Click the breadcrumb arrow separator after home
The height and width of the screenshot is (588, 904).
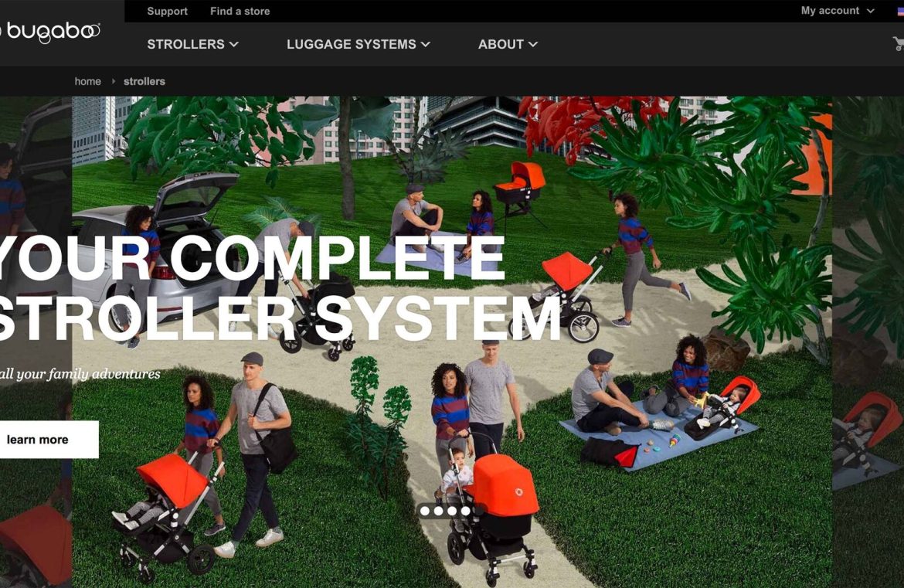point(113,81)
